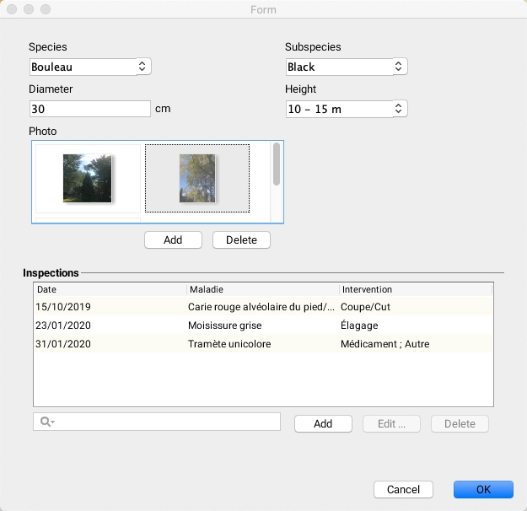Sort inspections by Maladie column header
The height and width of the screenshot is (511, 527).
[x=262, y=289]
